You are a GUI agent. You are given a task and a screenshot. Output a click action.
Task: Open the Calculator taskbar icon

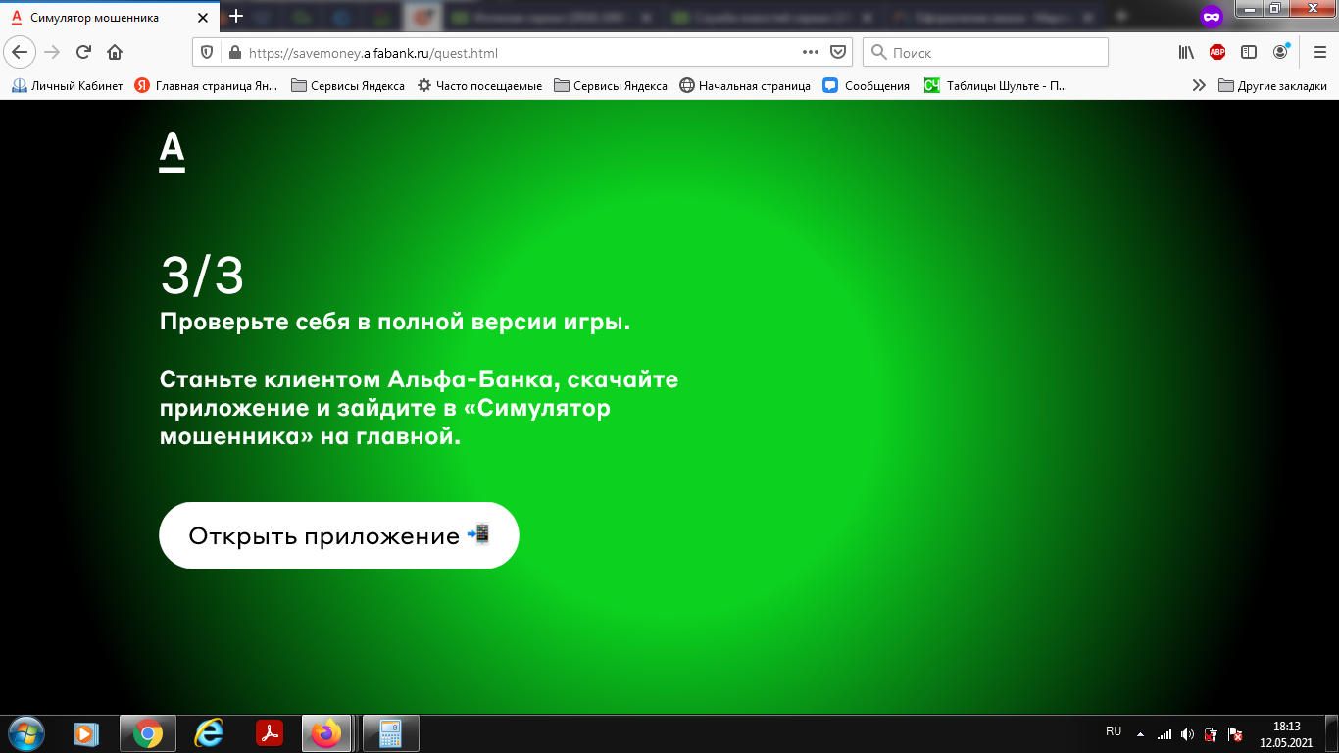click(391, 733)
